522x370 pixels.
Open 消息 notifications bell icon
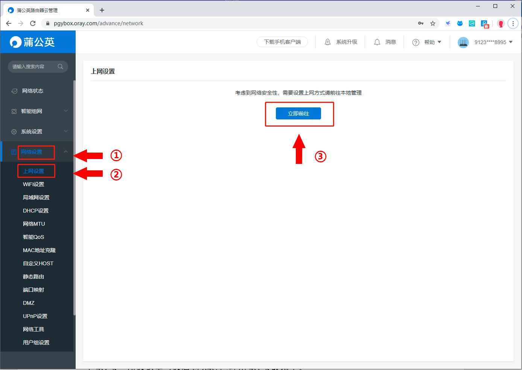[377, 42]
